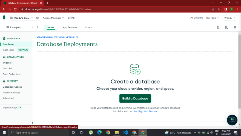Open project activity feed icon
Image resolution: width=241 pixels, height=136 pixels.
226,27
